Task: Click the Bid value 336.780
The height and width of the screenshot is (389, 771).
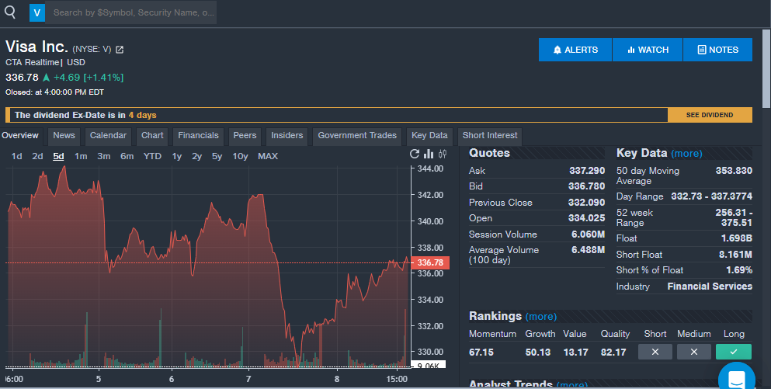Action: [587, 186]
